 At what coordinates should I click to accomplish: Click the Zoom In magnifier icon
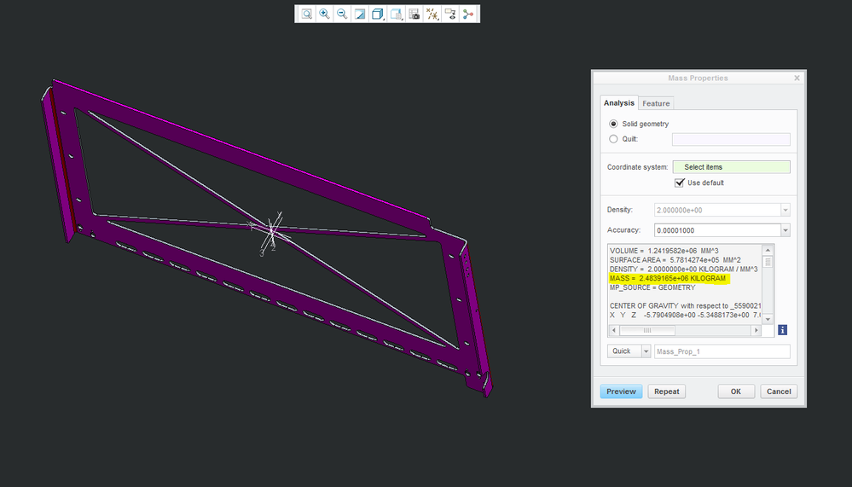coord(324,14)
